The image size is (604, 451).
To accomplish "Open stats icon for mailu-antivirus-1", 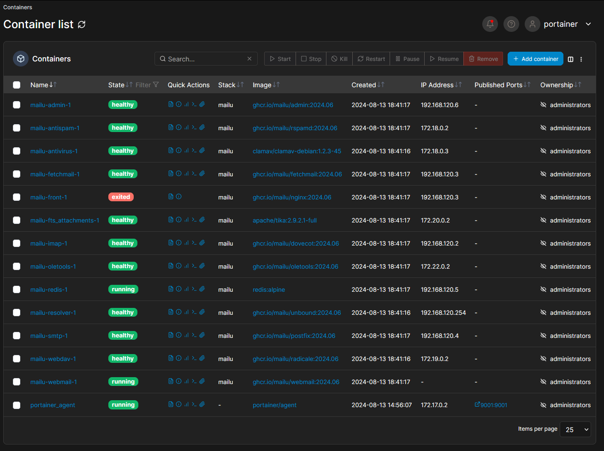I will pos(186,150).
